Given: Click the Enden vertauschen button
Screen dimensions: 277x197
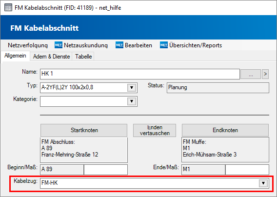Looking at the screenshot, I should 155,130.
